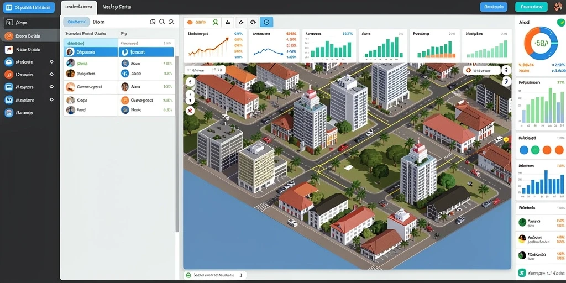Viewport: 566px width, 283px height.
Task: Select the first light tab in the top bar
Action: pos(78,7)
